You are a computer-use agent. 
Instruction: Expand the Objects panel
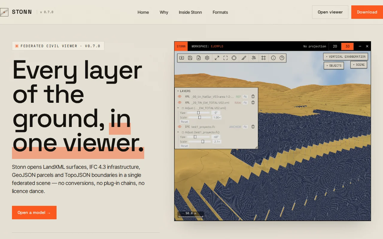point(334,65)
